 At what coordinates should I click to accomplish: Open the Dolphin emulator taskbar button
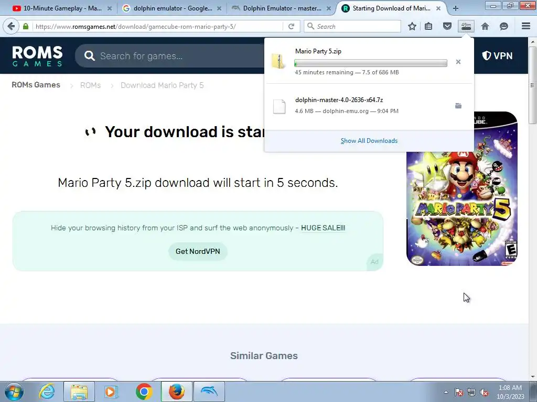(209, 392)
